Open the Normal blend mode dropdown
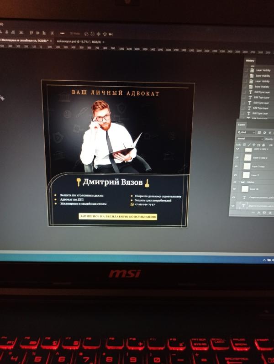Screen dimensions: 274x364 click(250, 139)
